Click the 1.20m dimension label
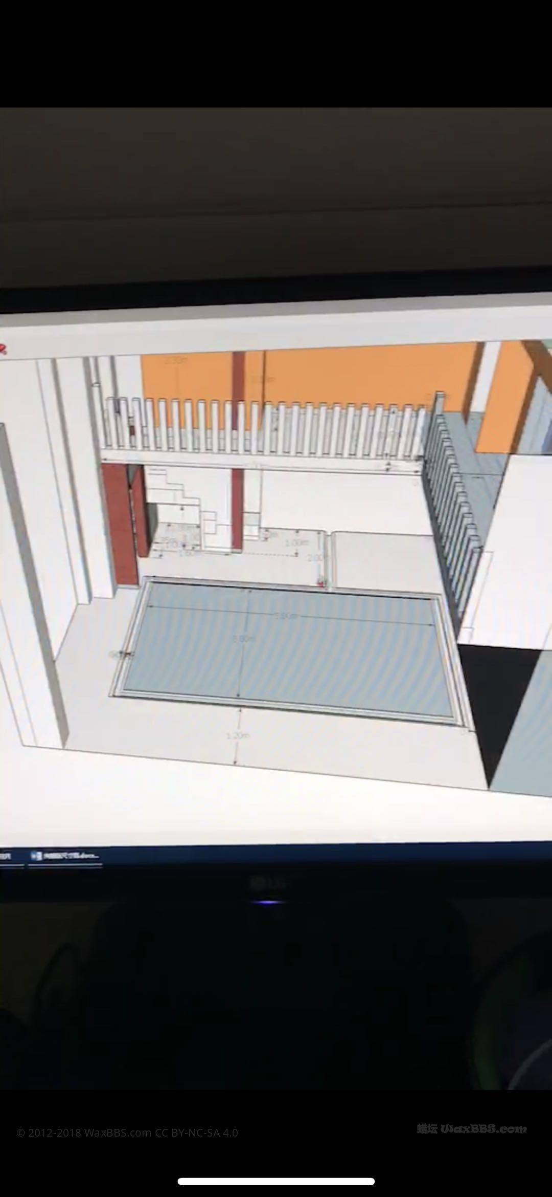The height and width of the screenshot is (1197, 552). [x=238, y=735]
